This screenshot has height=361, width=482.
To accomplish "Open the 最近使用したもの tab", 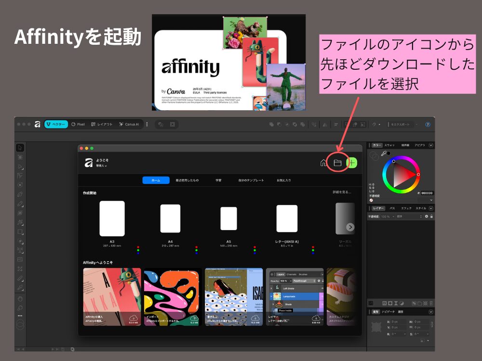I will (x=187, y=180).
